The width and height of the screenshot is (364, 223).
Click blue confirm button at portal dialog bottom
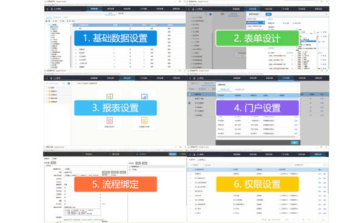[294, 142]
